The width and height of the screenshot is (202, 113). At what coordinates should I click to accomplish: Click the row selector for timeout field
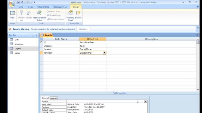point(41,53)
